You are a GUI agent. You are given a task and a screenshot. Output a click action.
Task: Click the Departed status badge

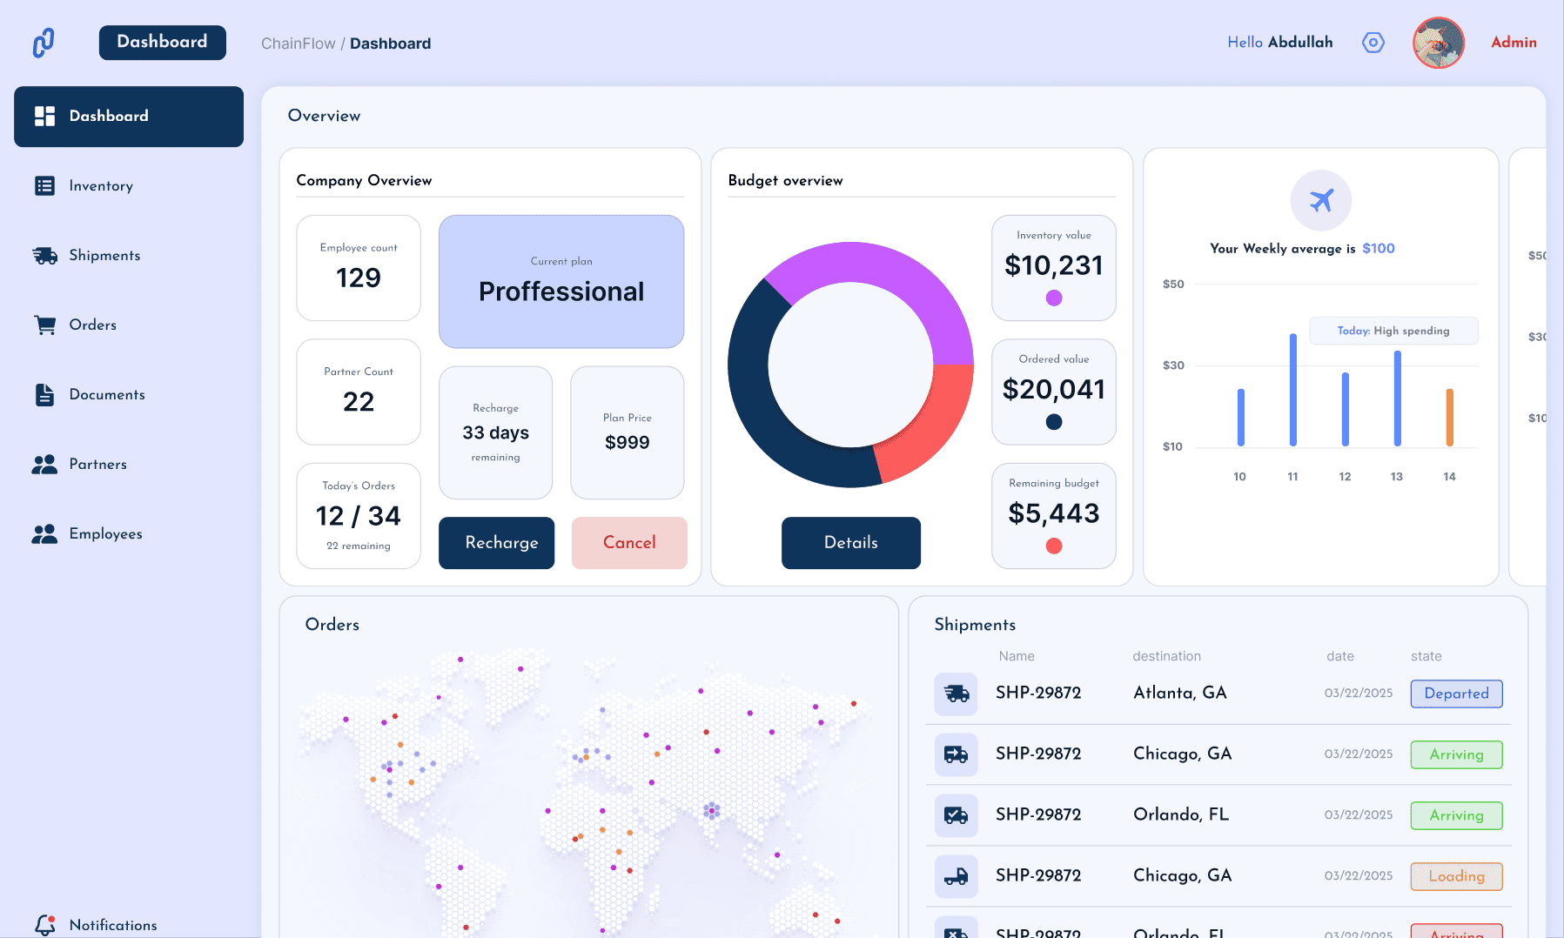coord(1455,693)
